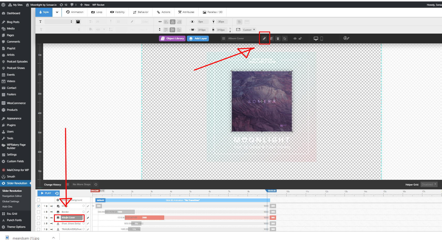442x240 pixels.
Task: Align layer vertically bottom
Action: (x=179, y=30)
